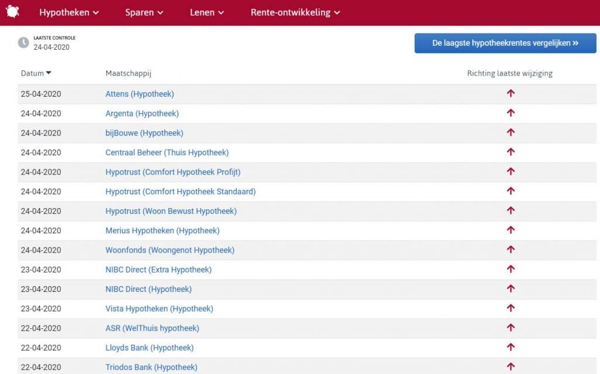Image resolution: width=600 pixels, height=374 pixels.
Task: Click arrow in Comfort Hypotheek Standaard row
Action: [x=510, y=191]
